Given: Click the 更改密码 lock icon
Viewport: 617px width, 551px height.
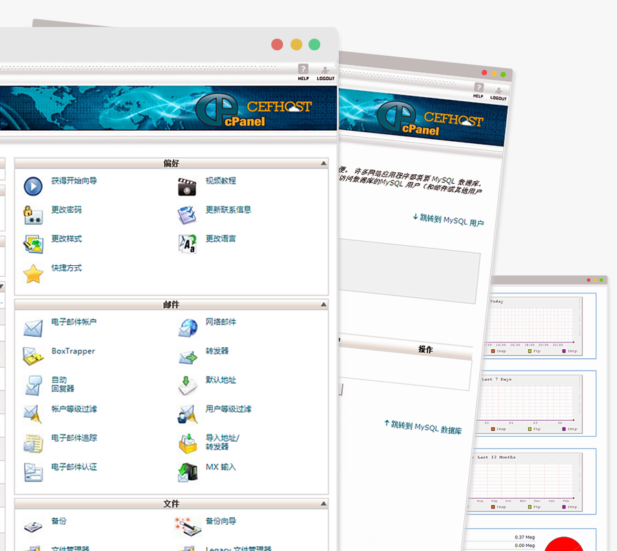Looking at the screenshot, I should 33,216.
